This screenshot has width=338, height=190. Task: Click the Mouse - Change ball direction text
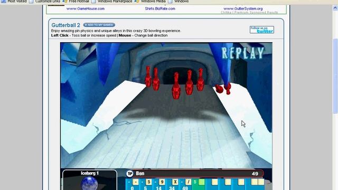143,35
